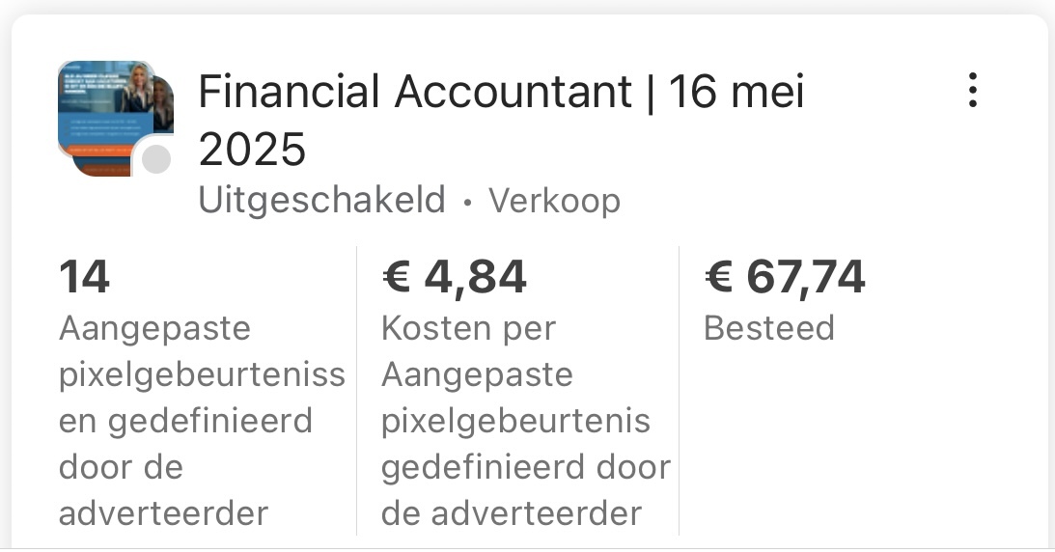Select the "Verkoop" objective label
This screenshot has height=552, width=1055.
tap(554, 201)
